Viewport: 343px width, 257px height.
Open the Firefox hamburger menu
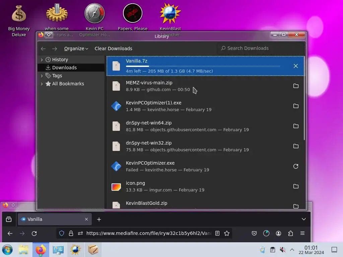click(x=302, y=233)
